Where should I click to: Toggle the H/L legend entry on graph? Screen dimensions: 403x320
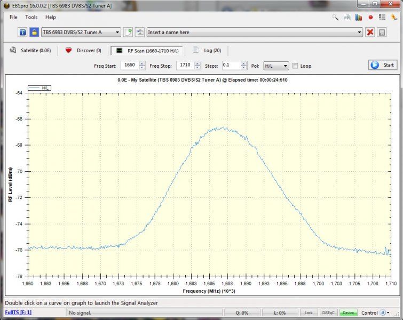click(x=39, y=88)
